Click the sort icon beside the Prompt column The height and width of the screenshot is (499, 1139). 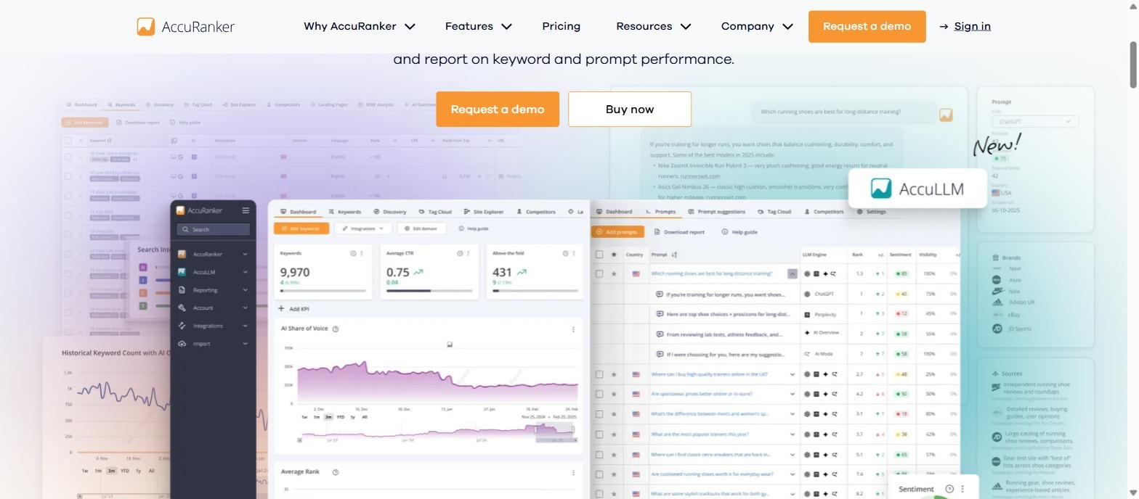pyautogui.click(x=674, y=255)
